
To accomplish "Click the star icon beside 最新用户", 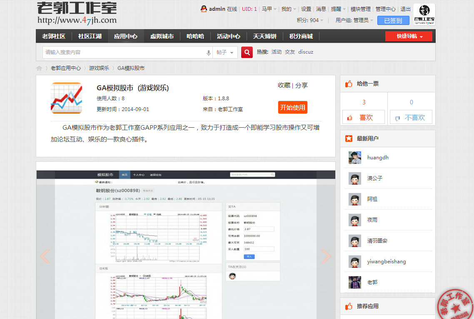I will [349, 138].
